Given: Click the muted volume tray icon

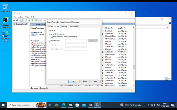Looking at the screenshot, I should [155, 105].
